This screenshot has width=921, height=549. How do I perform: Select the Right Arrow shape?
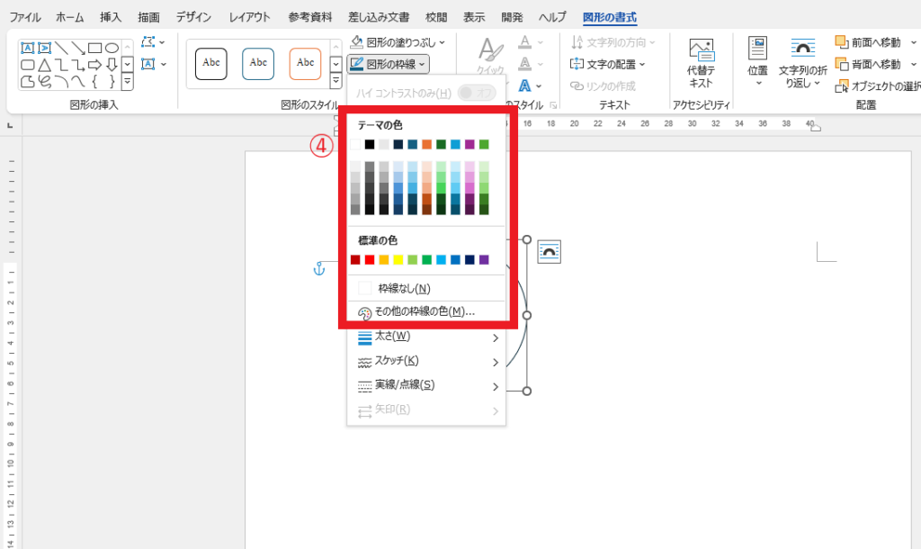click(95, 65)
